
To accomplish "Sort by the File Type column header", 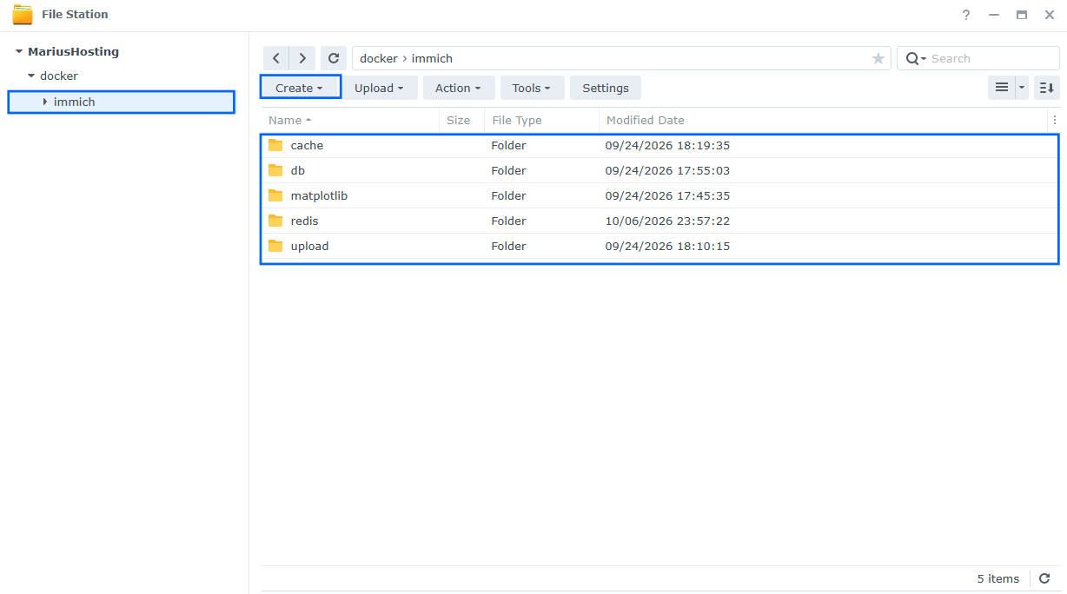I will coord(542,120).
